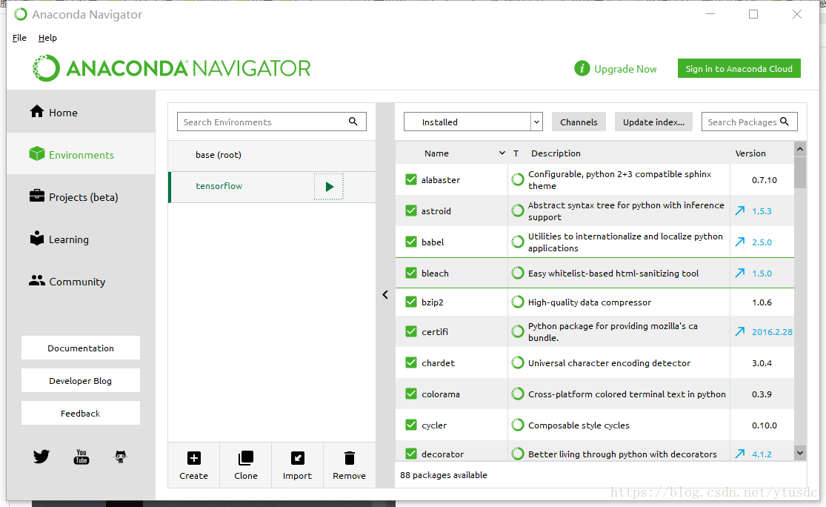Click the Home sidebar icon
826x507 pixels.
tap(37, 111)
